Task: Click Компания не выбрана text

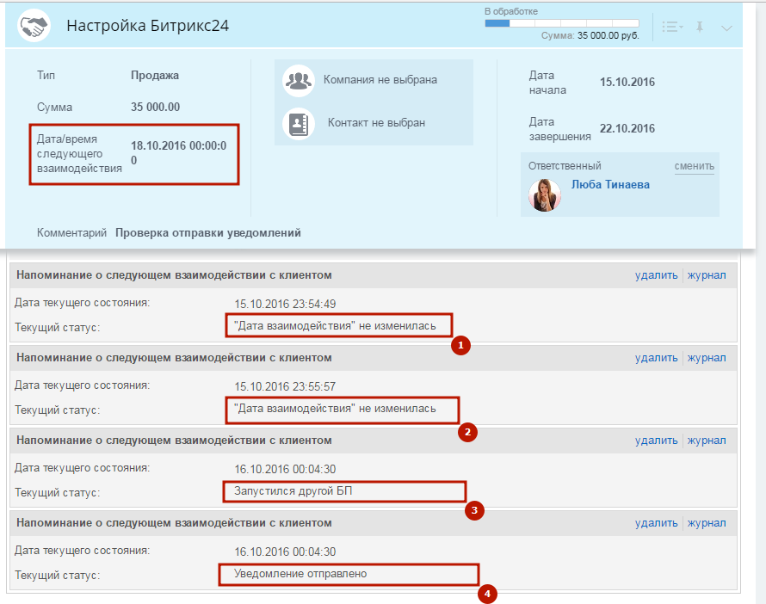Action: [380, 80]
